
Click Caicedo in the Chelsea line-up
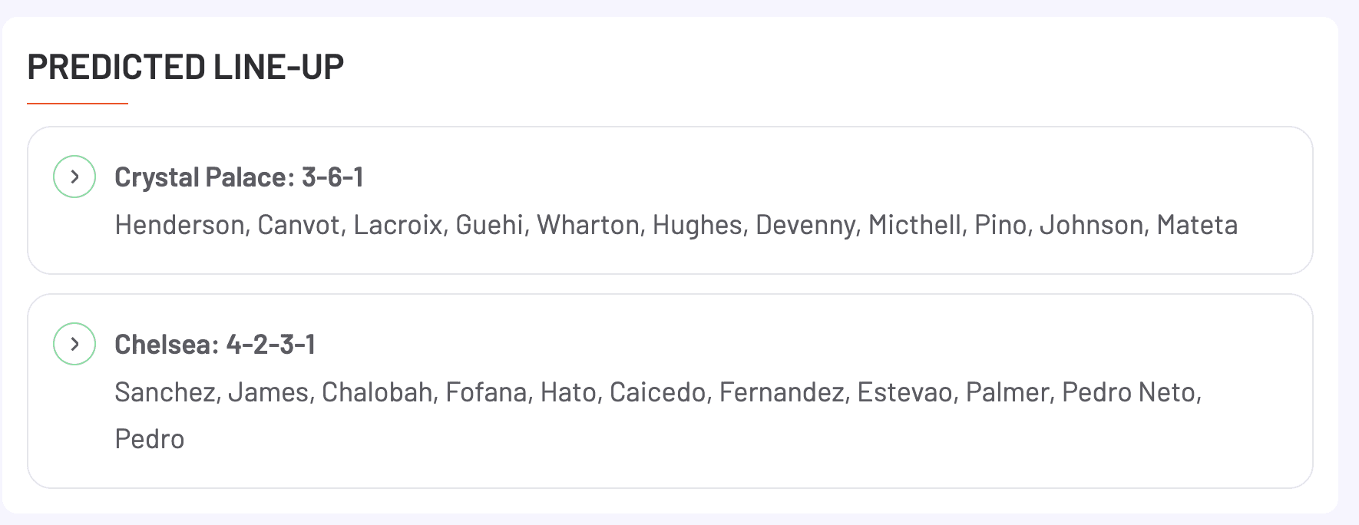pos(657,392)
